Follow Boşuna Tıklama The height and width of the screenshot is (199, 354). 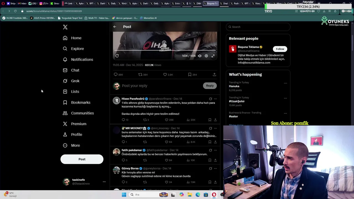click(280, 49)
